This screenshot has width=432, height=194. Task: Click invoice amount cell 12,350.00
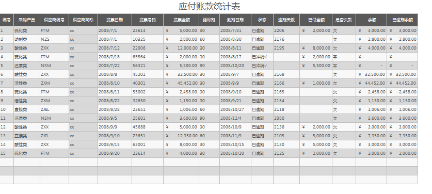click(181, 136)
